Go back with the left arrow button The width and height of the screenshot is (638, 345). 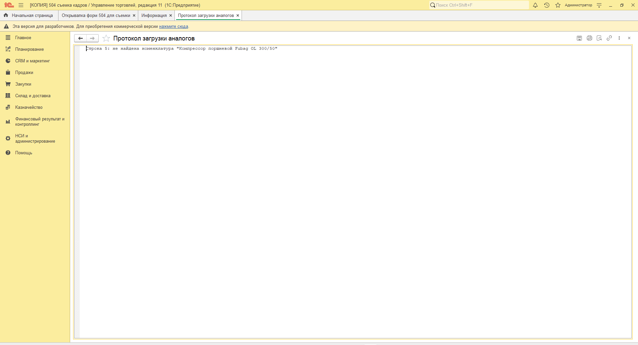click(x=80, y=38)
